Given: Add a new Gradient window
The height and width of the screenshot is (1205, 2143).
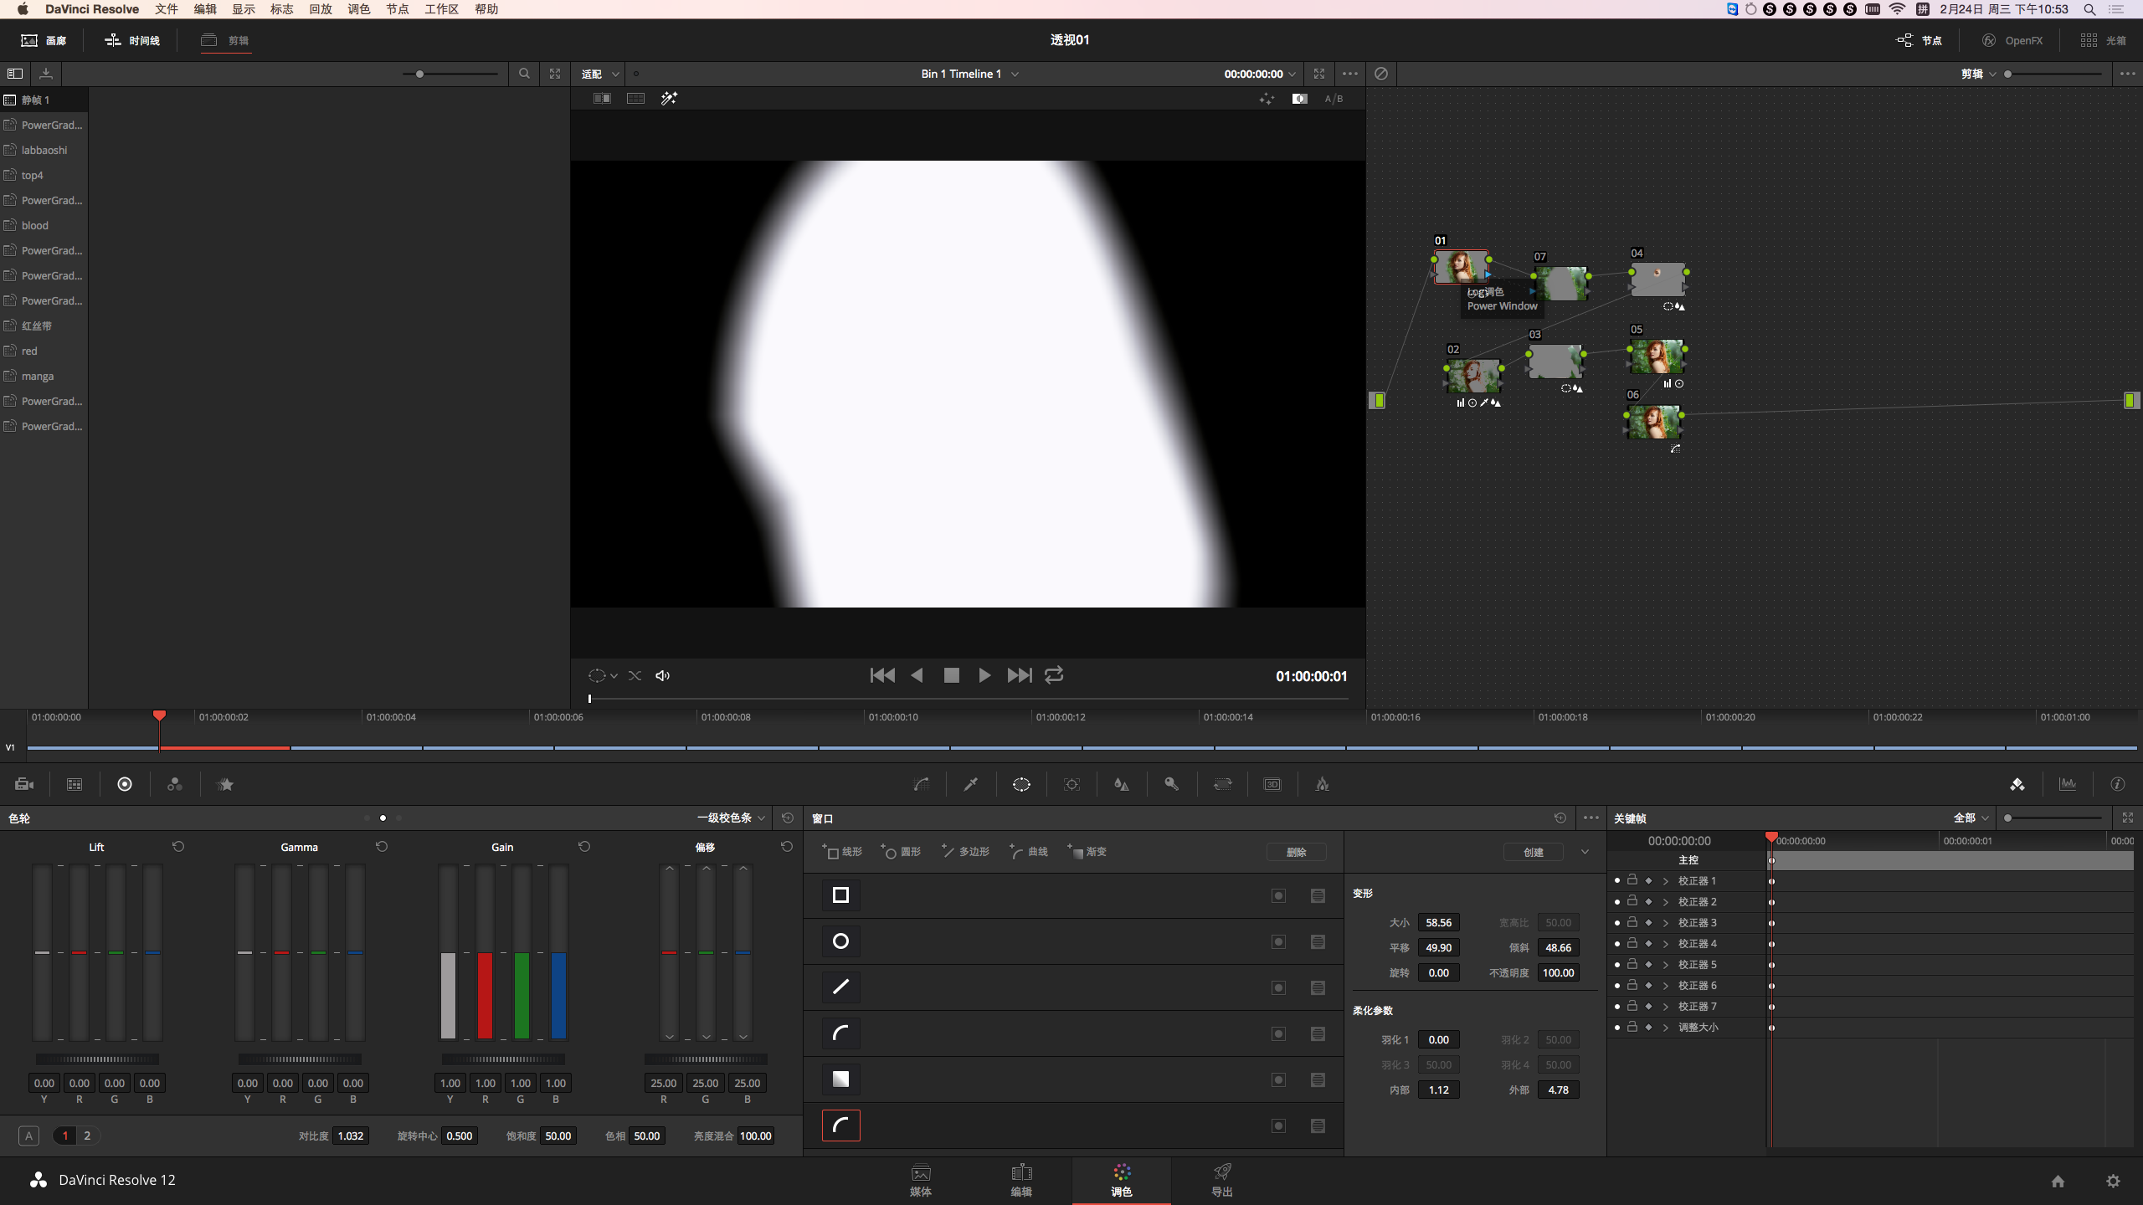Looking at the screenshot, I should (x=1087, y=851).
